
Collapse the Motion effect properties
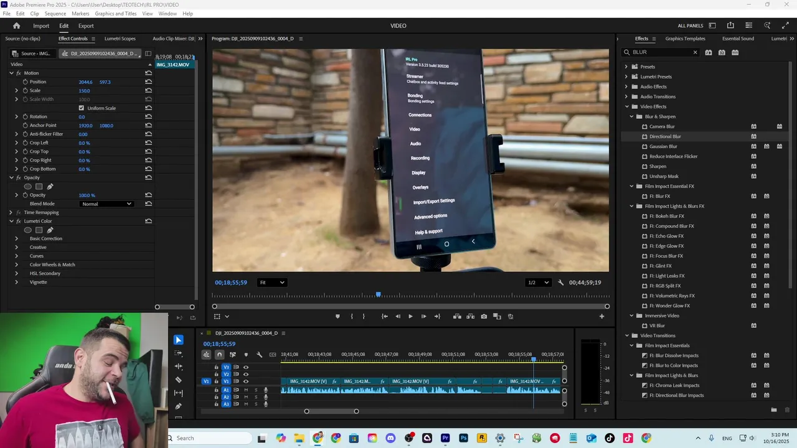11,73
